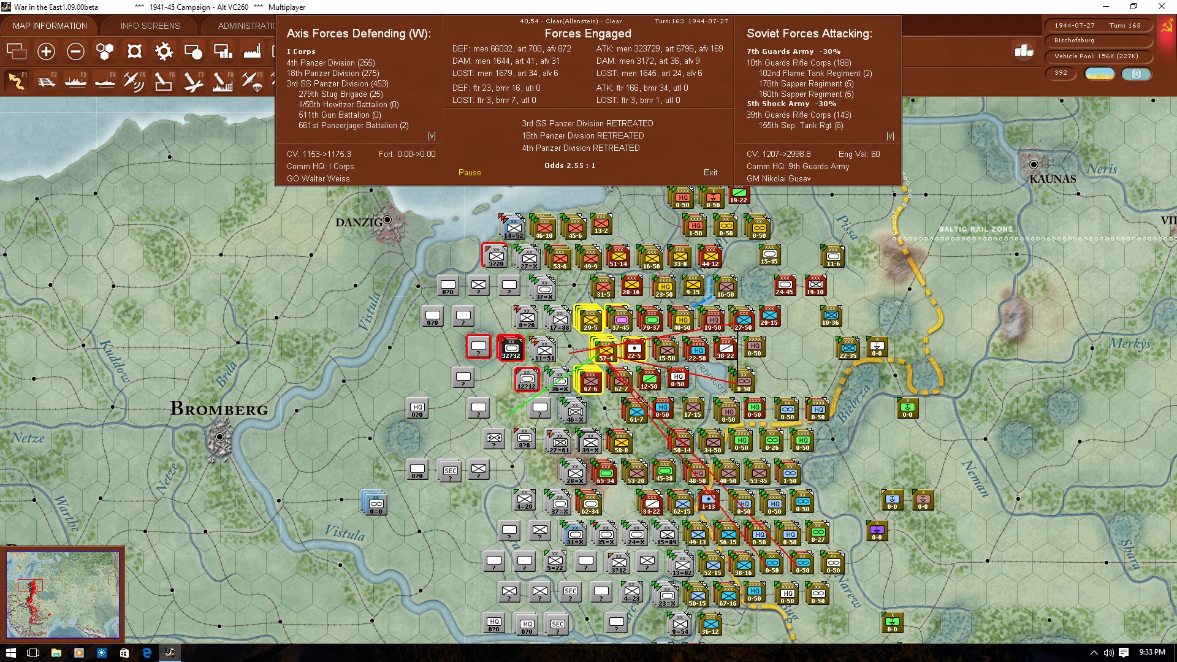Select the 4th Panzer Division entry
1177x662 pixels.
(330, 63)
